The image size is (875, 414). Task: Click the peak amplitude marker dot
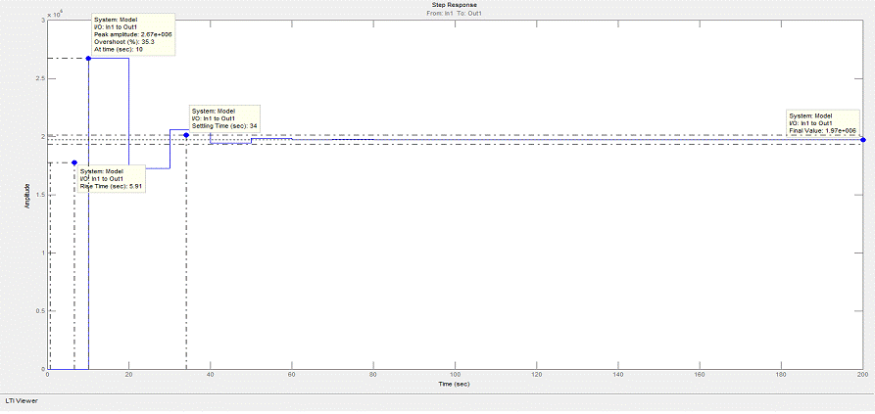tap(88, 59)
